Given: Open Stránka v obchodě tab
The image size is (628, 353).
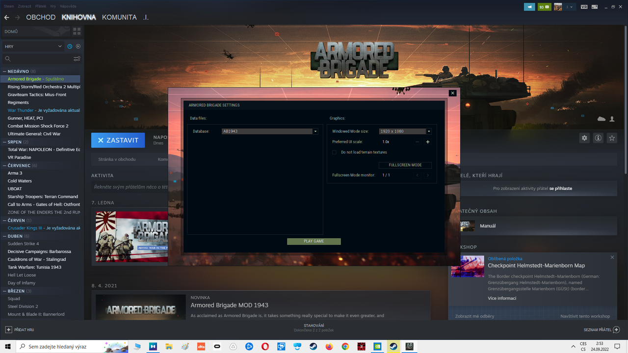Looking at the screenshot, I should click(117, 159).
